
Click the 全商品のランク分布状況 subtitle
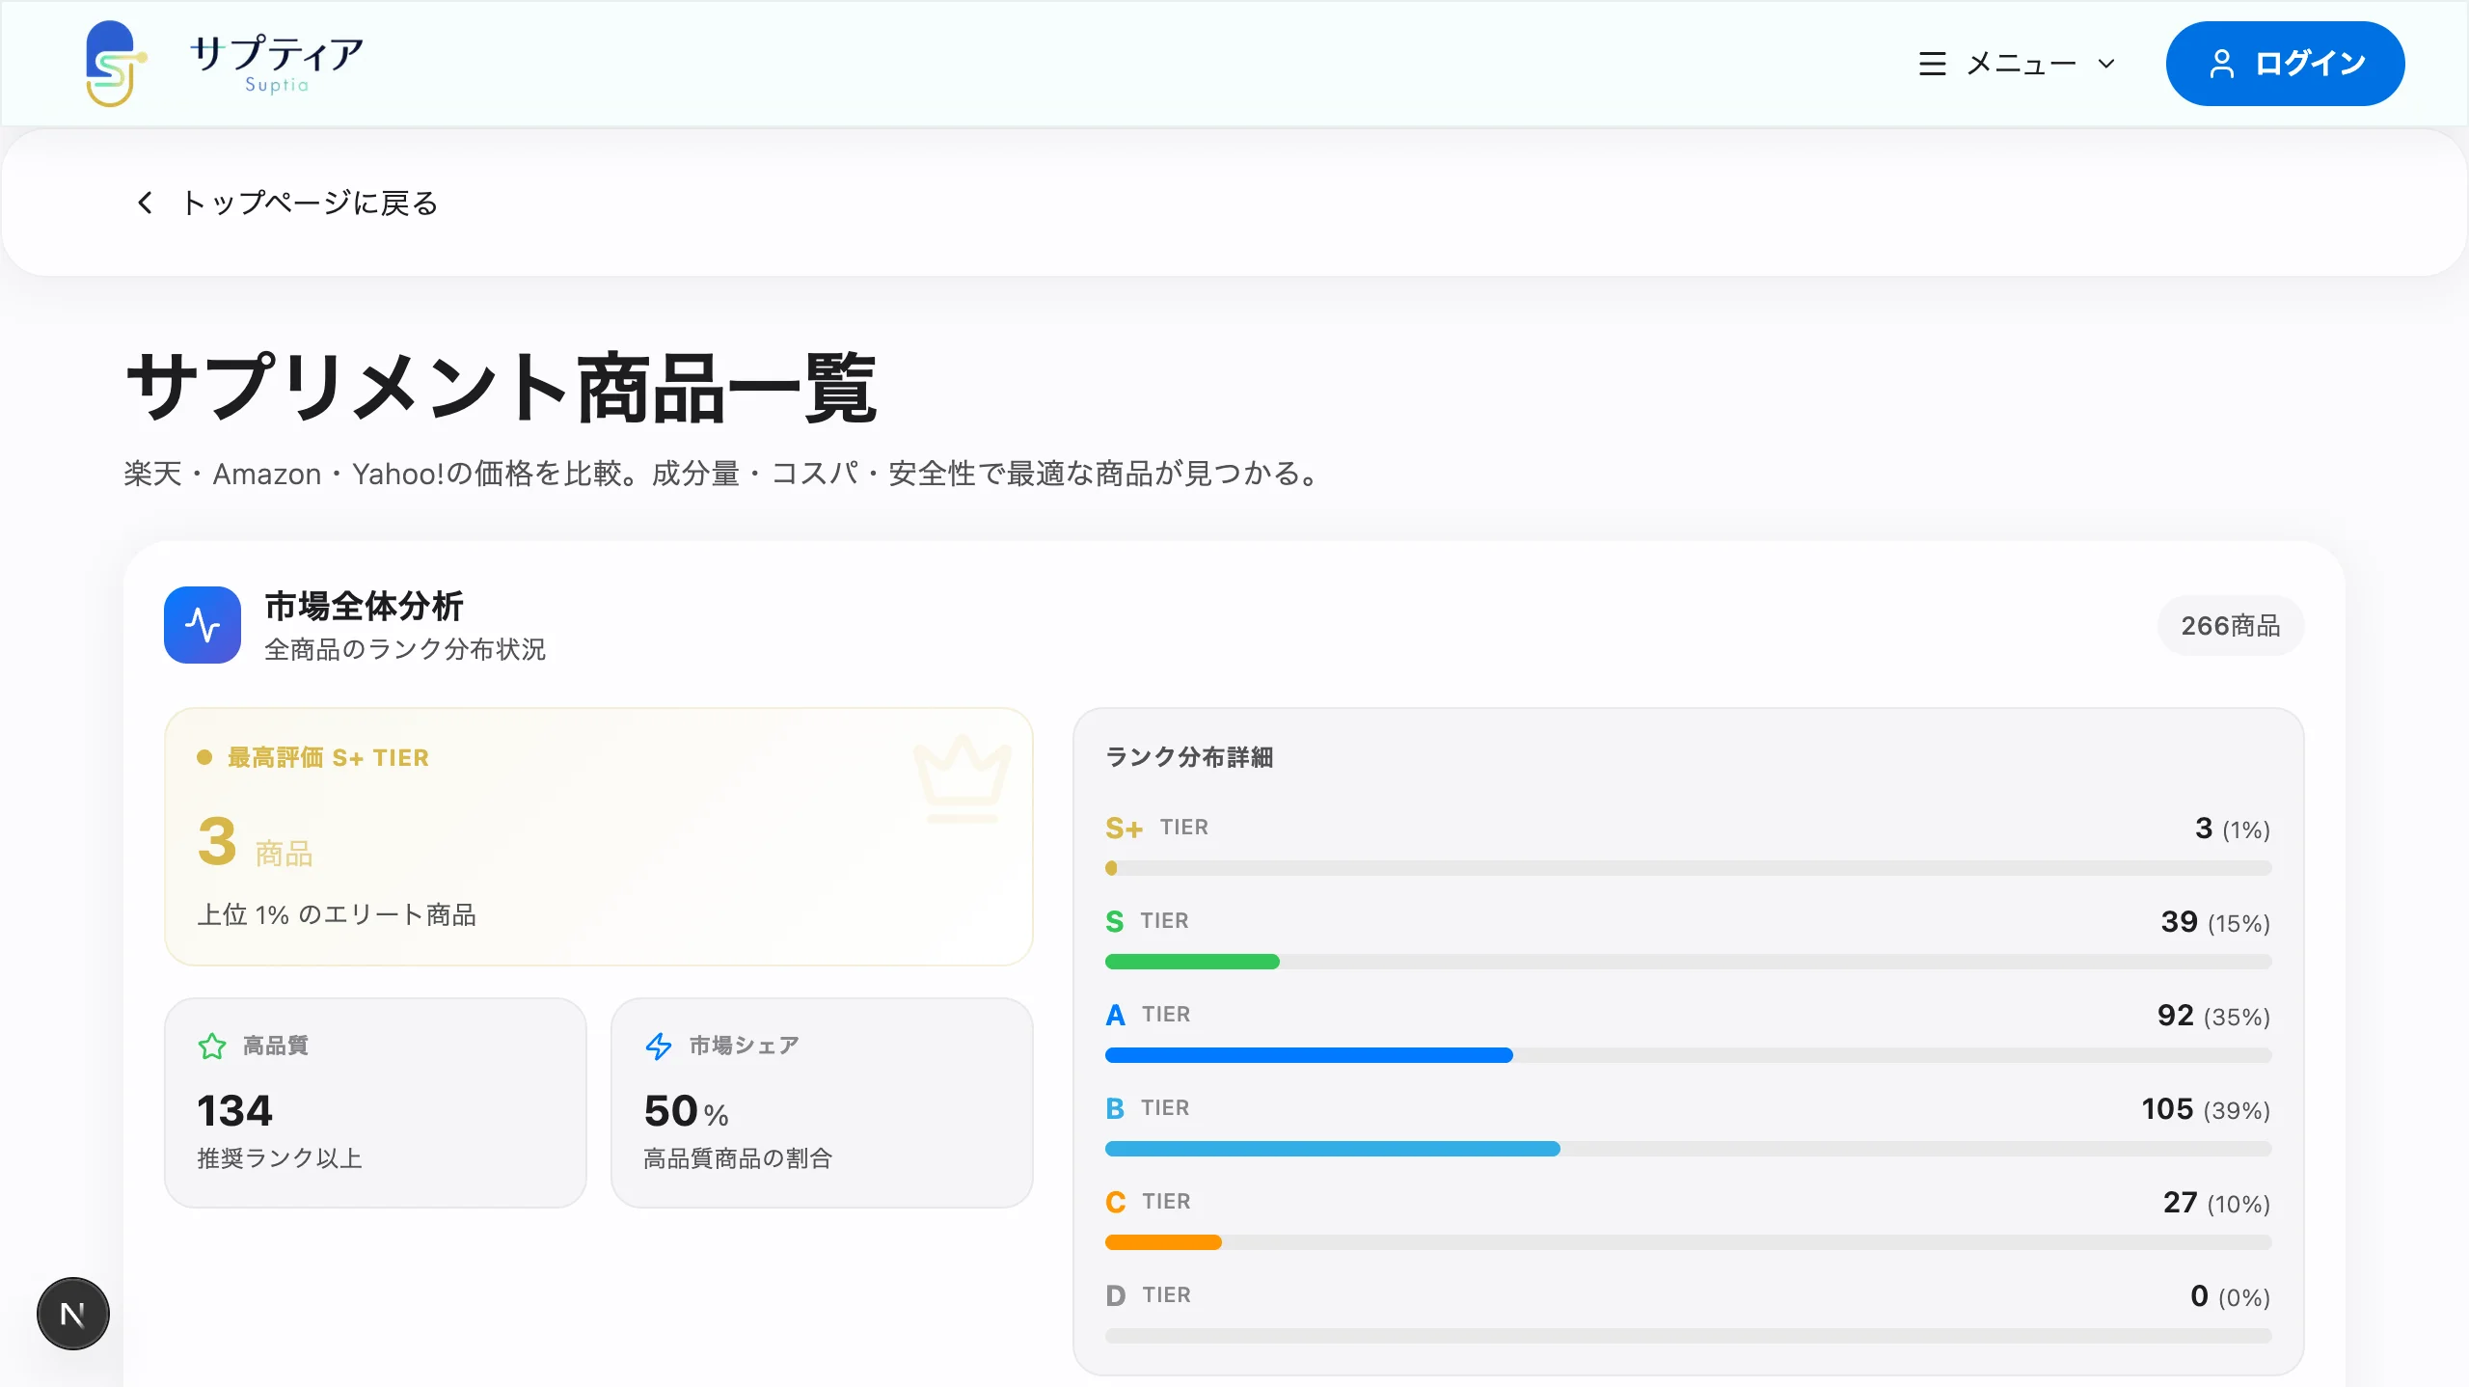click(x=405, y=650)
